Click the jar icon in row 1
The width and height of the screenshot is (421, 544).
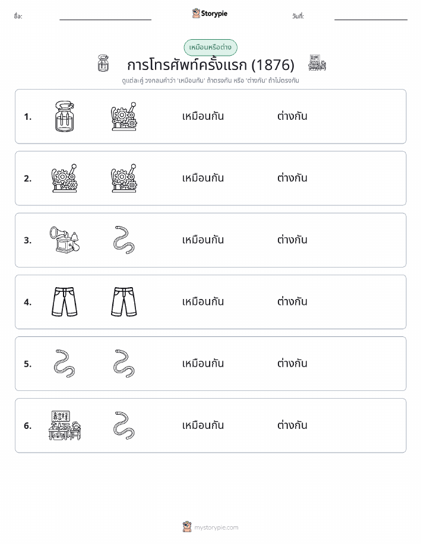65,116
